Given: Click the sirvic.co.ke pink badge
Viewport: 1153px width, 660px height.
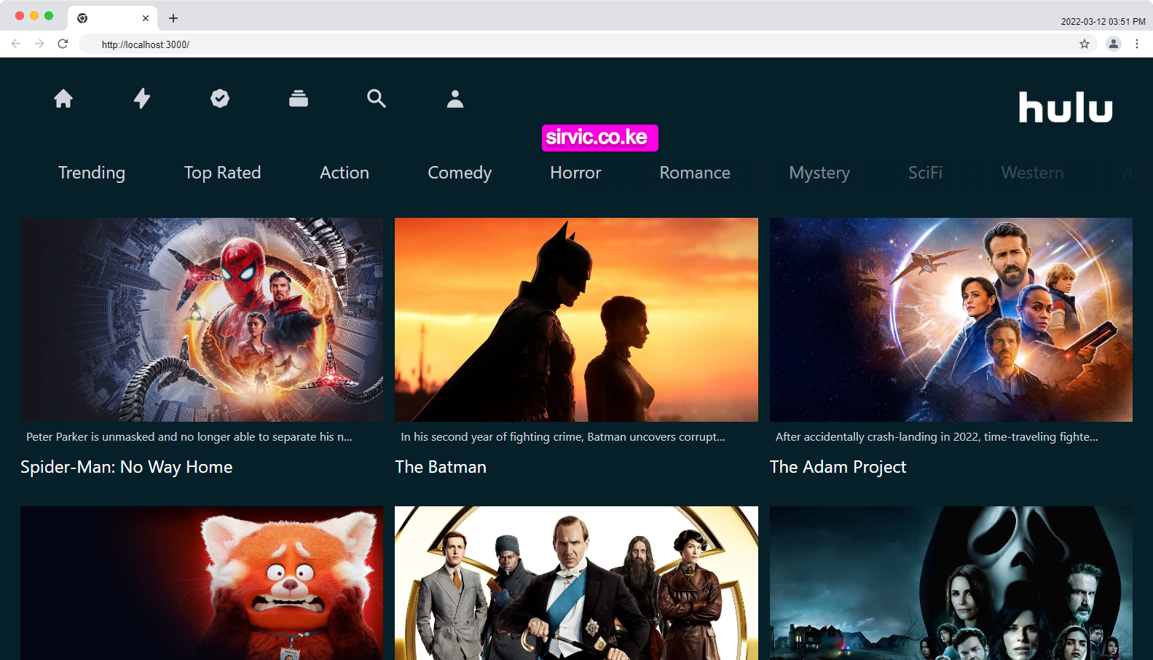Looking at the screenshot, I should pos(599,138).
